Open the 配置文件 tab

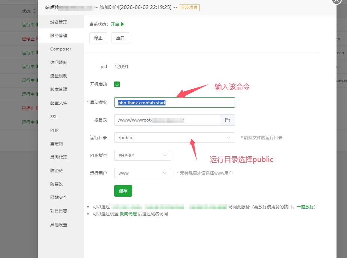(59, 103)
